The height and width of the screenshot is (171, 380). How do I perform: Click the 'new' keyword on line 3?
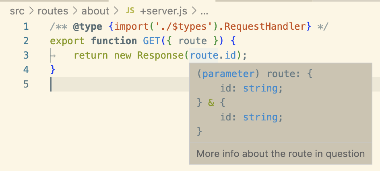pyautogui.click(x=123, y=55)
